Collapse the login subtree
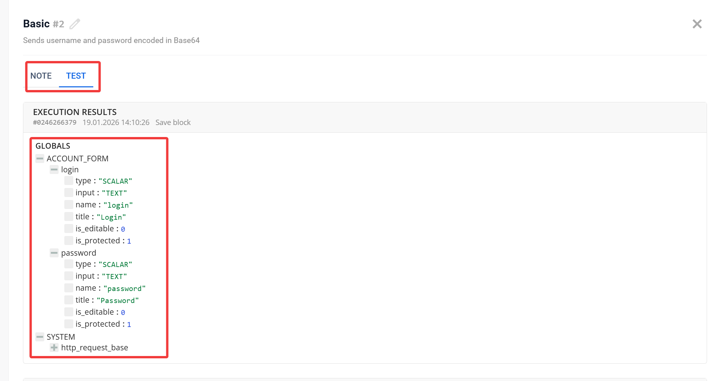The image size is (720, 381). click(54, 170)
